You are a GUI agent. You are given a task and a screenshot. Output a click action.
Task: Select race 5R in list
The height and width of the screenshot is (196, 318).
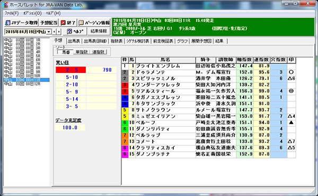click(26, 56)
